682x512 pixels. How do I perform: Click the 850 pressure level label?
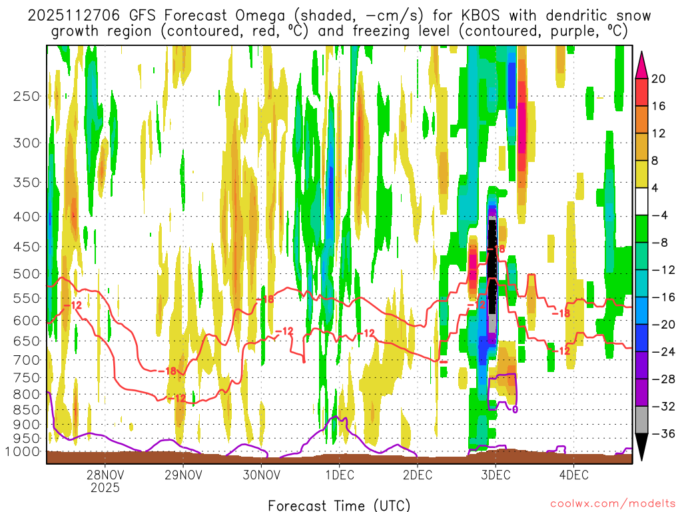[27, 410]
